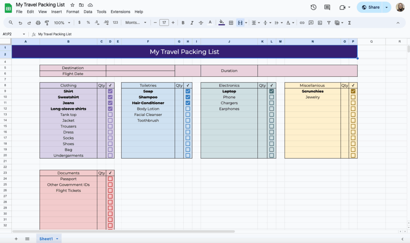Select the paint format tool
This screenshot has height=243, width=410.
point(47,23)
